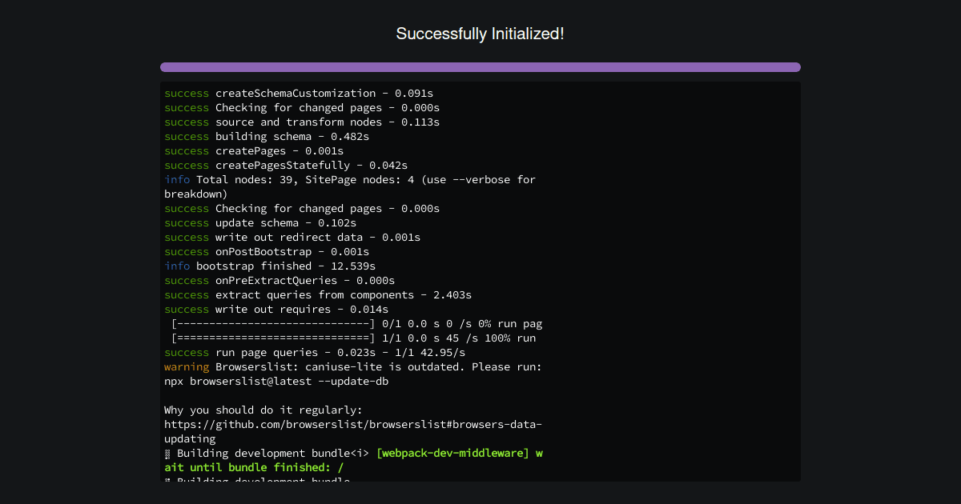Click the warning label on the Browserslist line
961x504 pixels.
tap(187, 366)
